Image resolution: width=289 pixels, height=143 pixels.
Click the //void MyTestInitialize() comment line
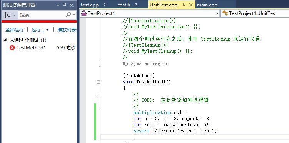162,27
